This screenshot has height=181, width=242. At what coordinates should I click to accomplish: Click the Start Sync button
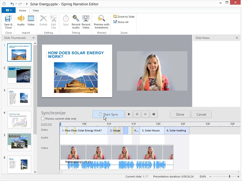pyautogui.click(x=108, y=114)
